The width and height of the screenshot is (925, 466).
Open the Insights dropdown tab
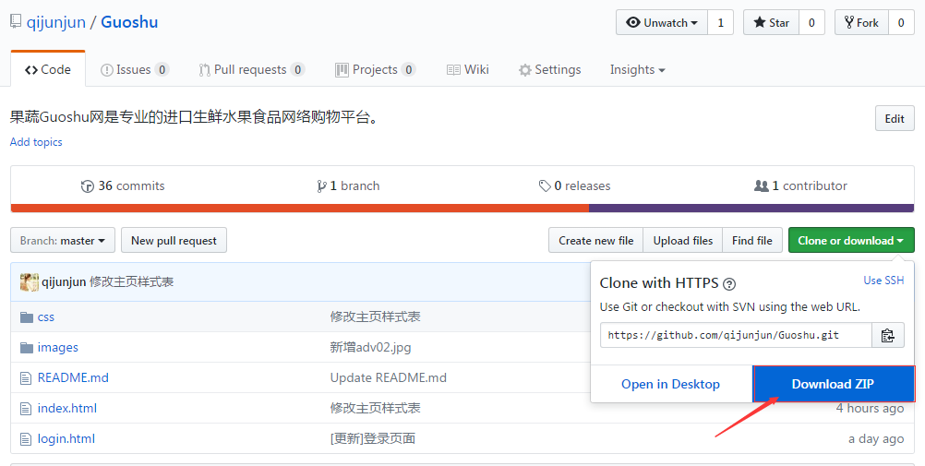click(638, 69)
